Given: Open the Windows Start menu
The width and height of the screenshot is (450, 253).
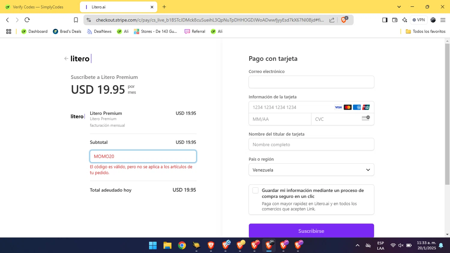Looking at the screenshot, I should pos(153,245).
